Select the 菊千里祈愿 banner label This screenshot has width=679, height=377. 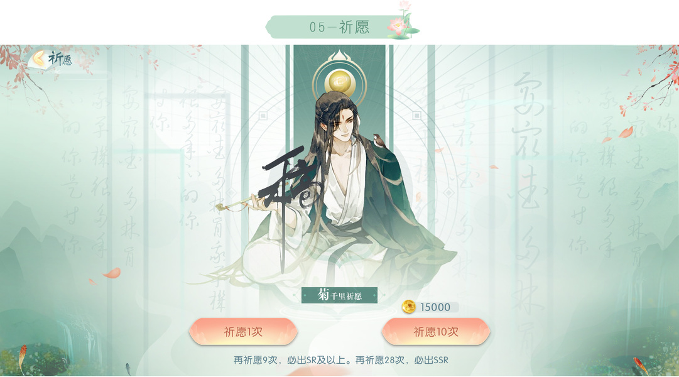[x=339, y=295]
